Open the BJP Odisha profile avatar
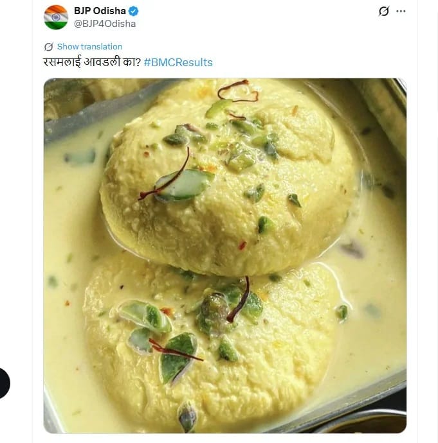This screenshot has height=443, width=438. point(55,17)
